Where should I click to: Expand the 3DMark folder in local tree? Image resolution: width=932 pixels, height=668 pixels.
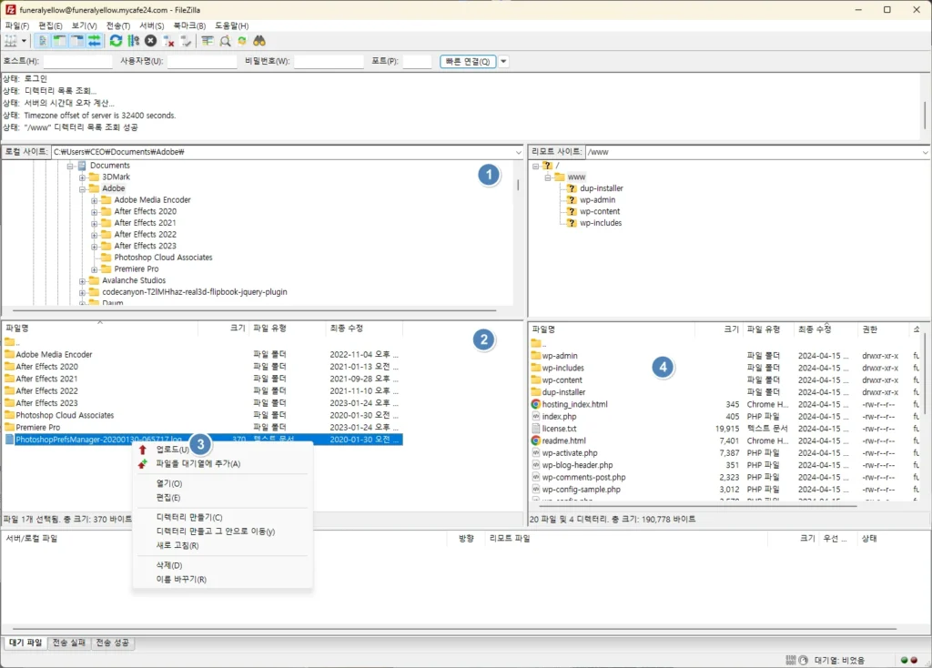coord(82,177)
